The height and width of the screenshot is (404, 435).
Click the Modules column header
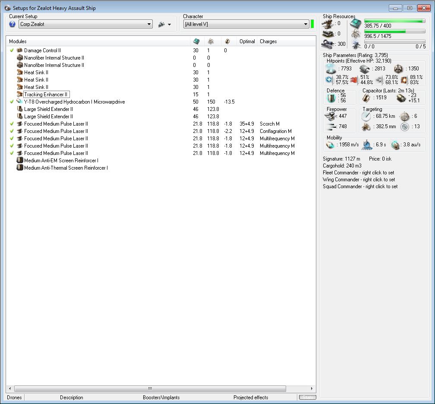coord(18,41)
